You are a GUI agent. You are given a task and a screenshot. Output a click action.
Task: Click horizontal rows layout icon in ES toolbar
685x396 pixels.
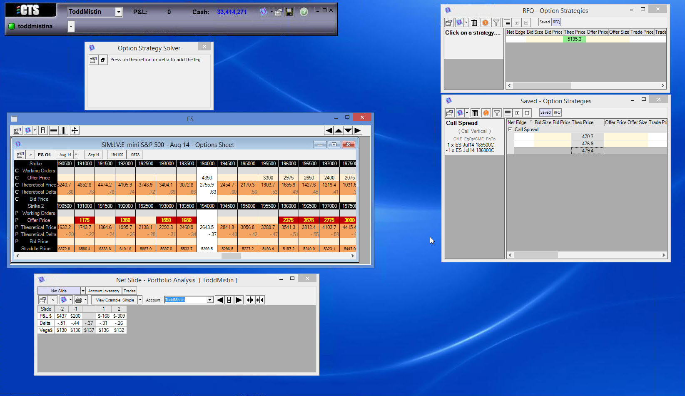tap(54, 130)
